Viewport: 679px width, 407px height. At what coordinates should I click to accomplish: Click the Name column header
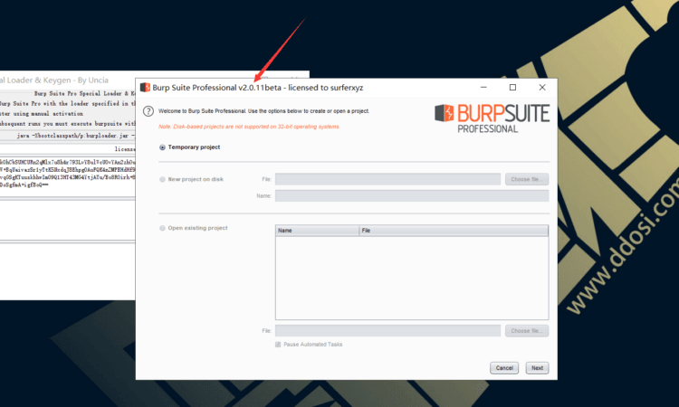318,231
